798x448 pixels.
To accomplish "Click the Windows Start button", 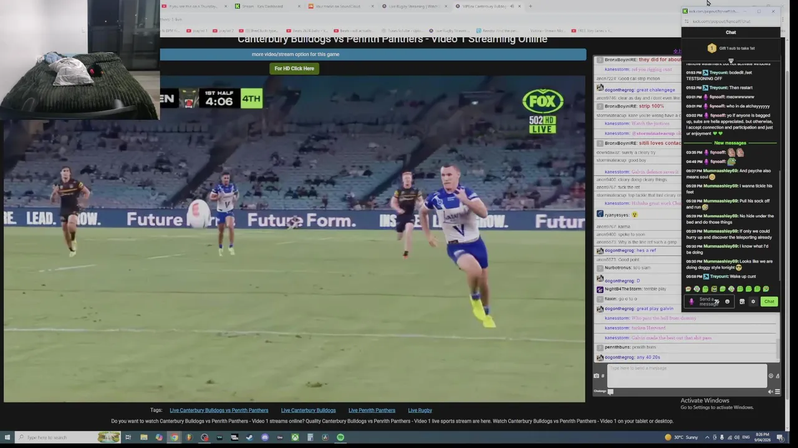I will (6, 437).
